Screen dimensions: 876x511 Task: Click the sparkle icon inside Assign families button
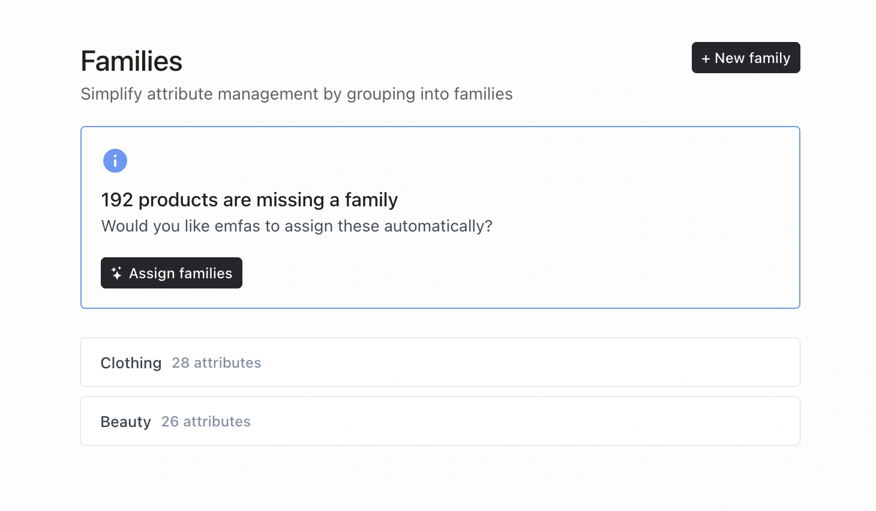pos(116,273)
